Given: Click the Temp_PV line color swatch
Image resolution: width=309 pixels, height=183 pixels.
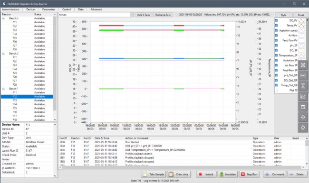Looking at the screenshot, I should [302, 26].
